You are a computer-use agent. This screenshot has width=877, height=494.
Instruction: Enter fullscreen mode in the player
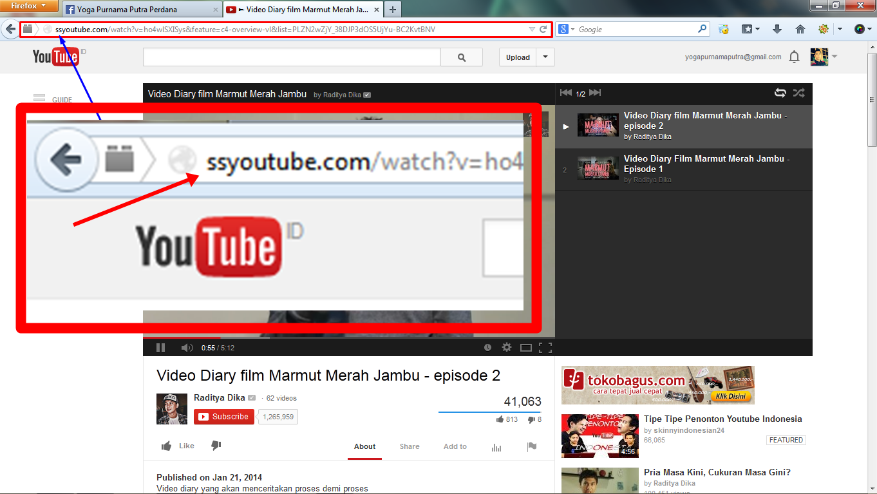click(545, 348)
